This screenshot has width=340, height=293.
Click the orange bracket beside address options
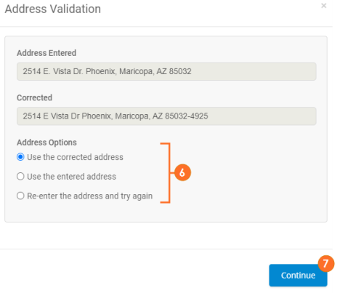click(166, 173)
